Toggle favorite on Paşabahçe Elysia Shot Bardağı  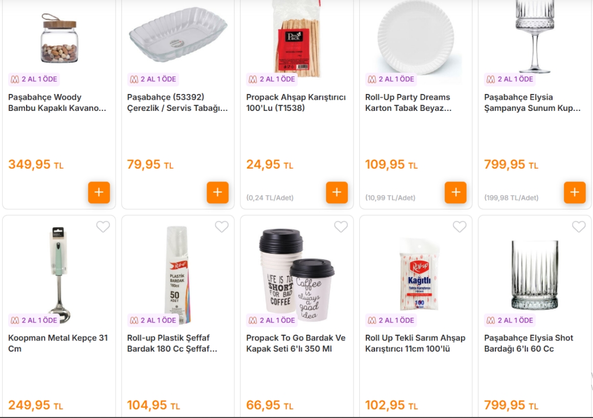point(579,226)
